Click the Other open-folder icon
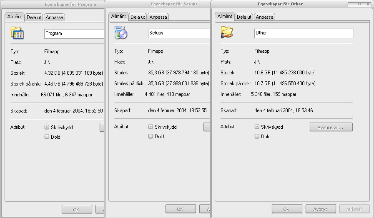 pos(227,32)
